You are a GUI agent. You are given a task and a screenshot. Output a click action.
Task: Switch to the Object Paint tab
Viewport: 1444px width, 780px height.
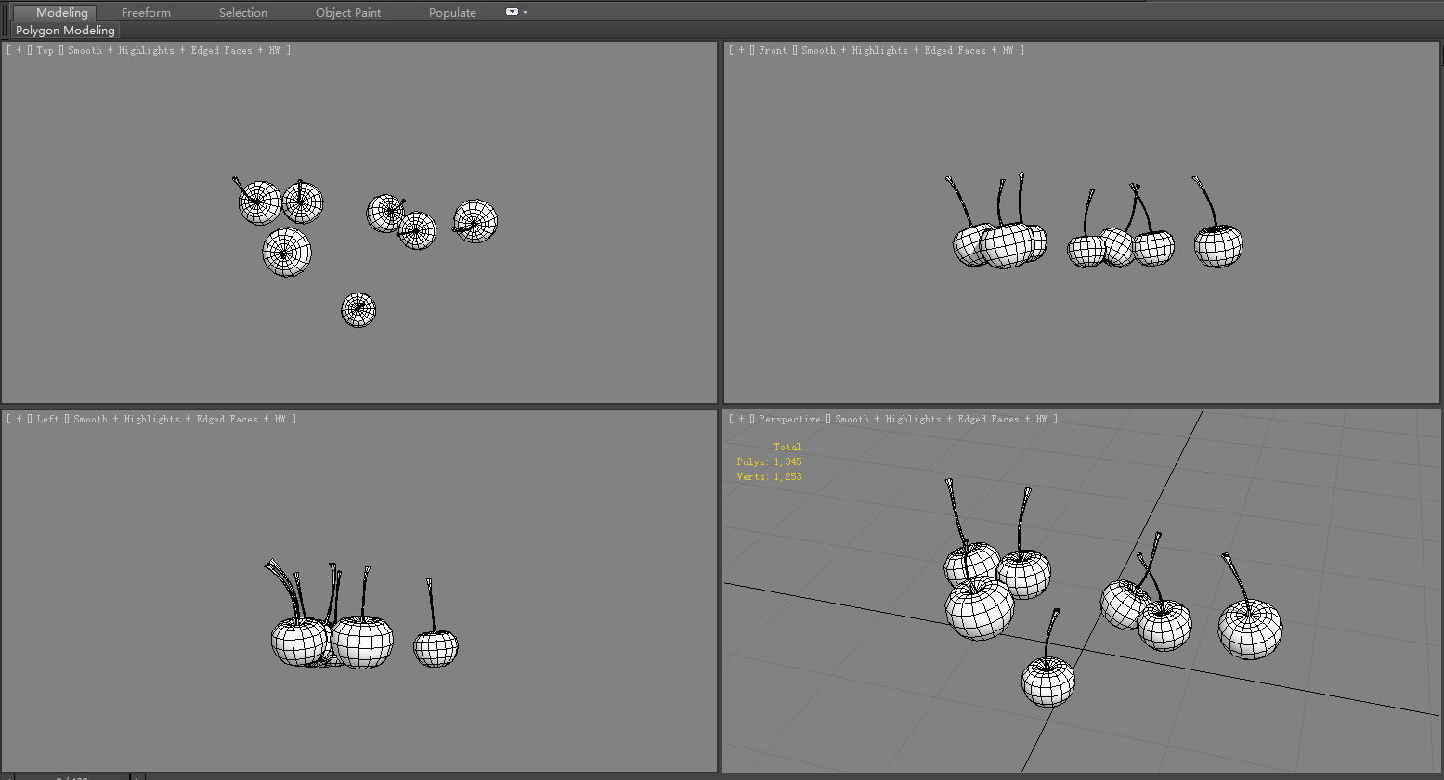tap(348, 13)
